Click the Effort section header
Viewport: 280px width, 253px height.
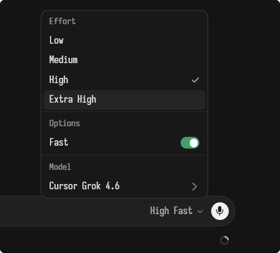(62, 21)
